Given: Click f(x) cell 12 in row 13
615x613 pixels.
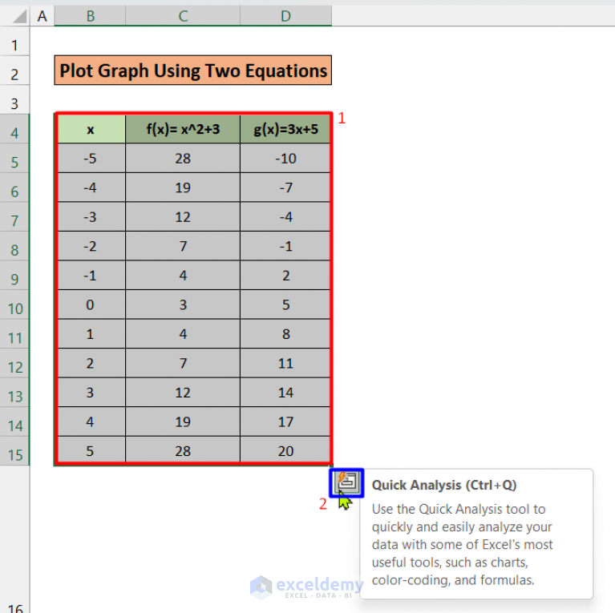Looking at the screenshot, I should click(x=183, y=393).
